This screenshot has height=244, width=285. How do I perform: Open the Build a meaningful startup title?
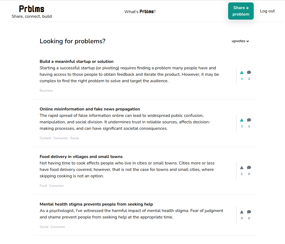[x=77, y=62]
